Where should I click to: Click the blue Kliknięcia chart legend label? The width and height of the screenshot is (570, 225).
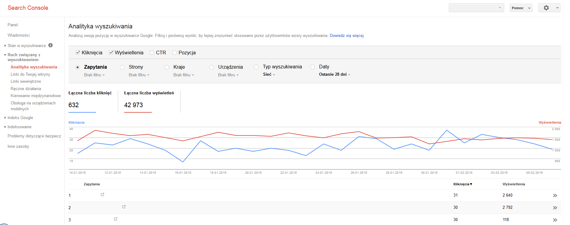(76, 122)
